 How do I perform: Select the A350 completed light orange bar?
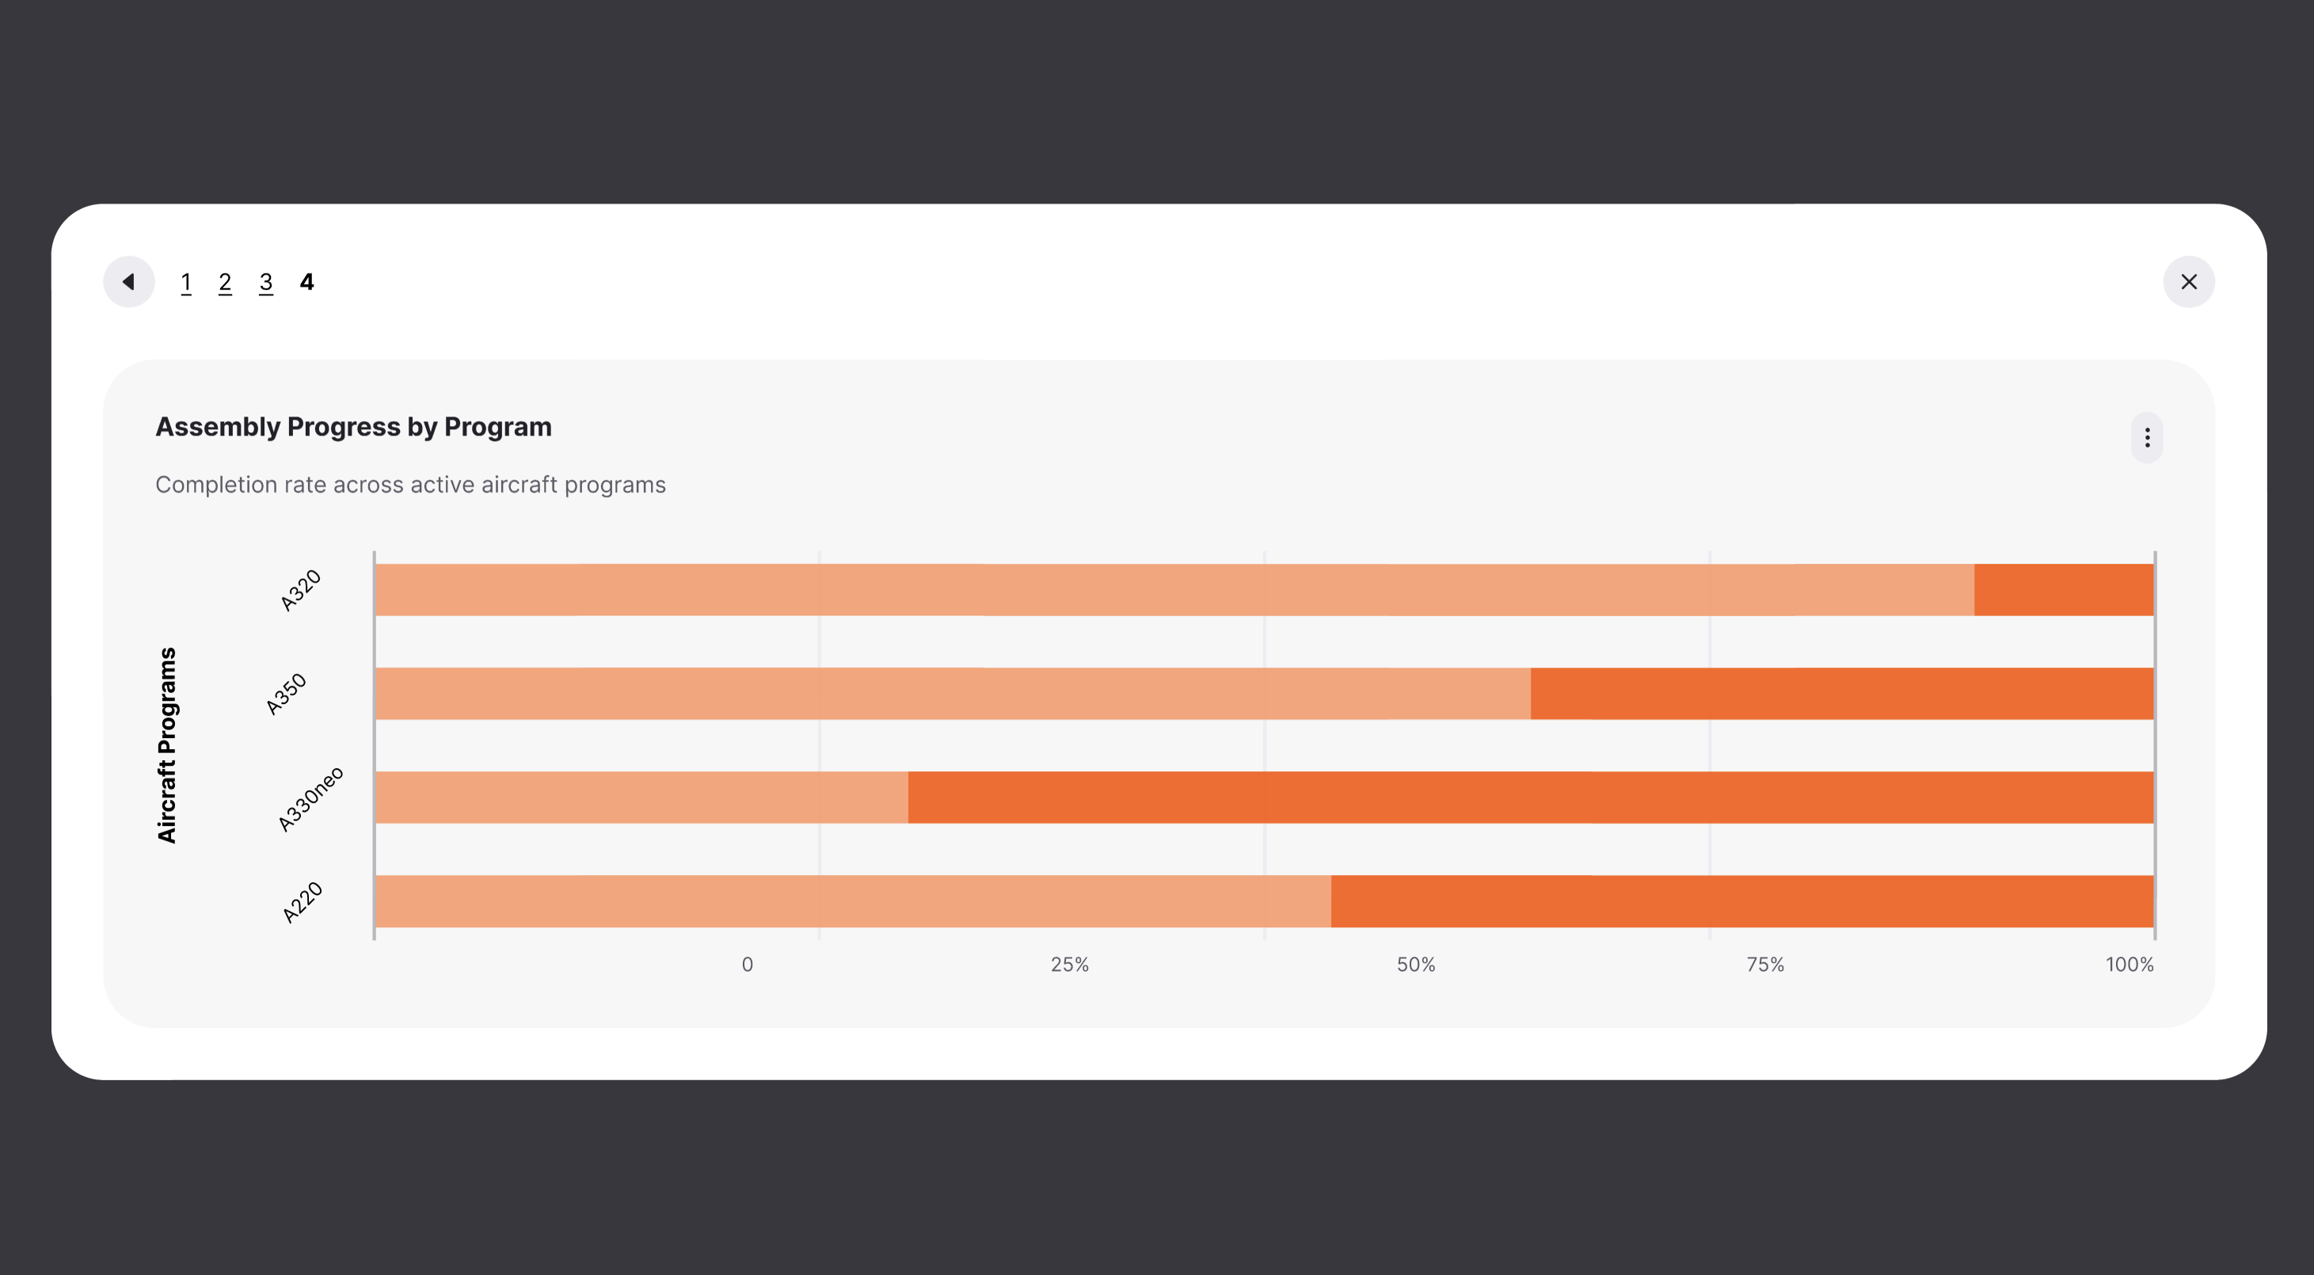click(x=952, y=694)
